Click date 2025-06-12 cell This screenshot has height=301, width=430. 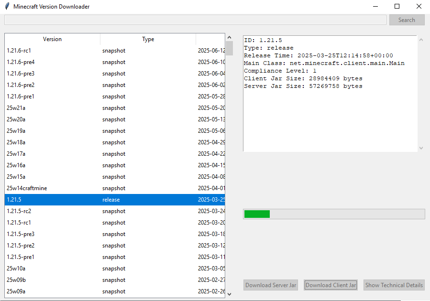[x=211, y=51]
